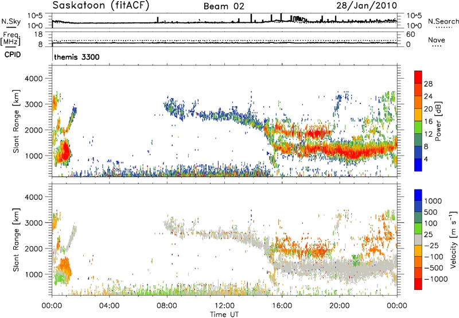Click the power panel 'Slant Range [km]' label
Screen dimensions: 459x318
click(16, 121)
